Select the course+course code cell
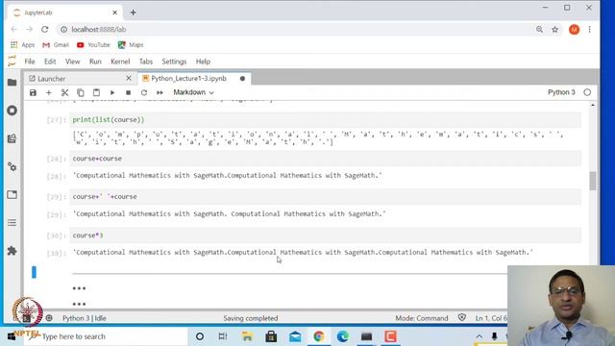 (x=325, y=159)
